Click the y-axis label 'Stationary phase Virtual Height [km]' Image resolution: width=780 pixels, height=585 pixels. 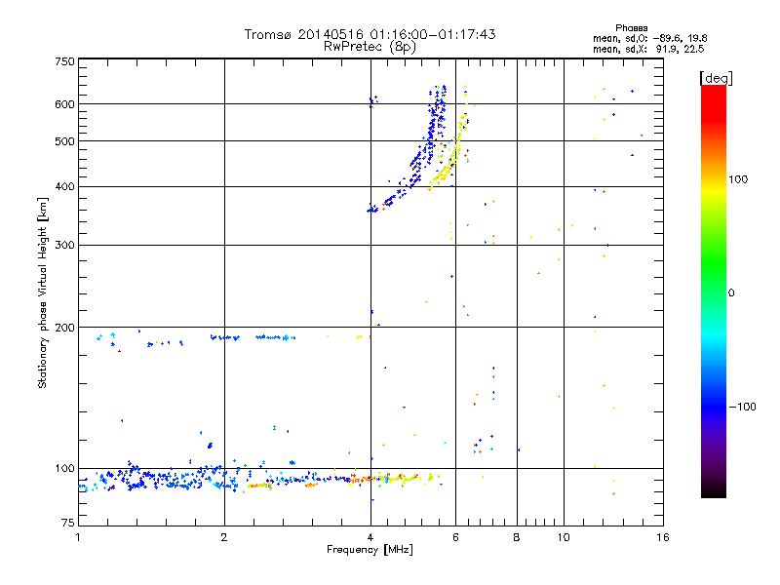tap(42, 293)
